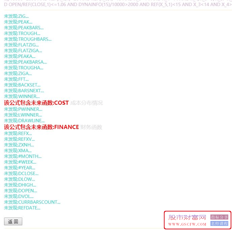This screenshot has height=230, width=232.
Task: Select the text 未发现:XMA...
Action: coord(18,151)
